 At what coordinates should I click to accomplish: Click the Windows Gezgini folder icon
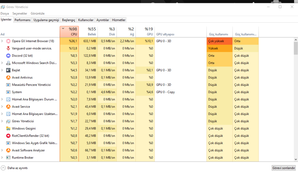click(x=8, y=128)
